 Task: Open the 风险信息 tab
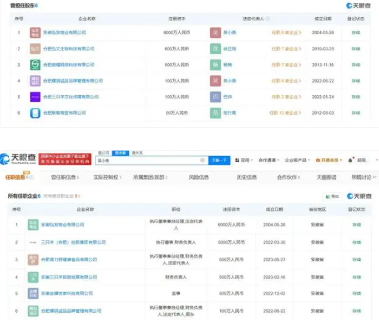coord(199,178)
